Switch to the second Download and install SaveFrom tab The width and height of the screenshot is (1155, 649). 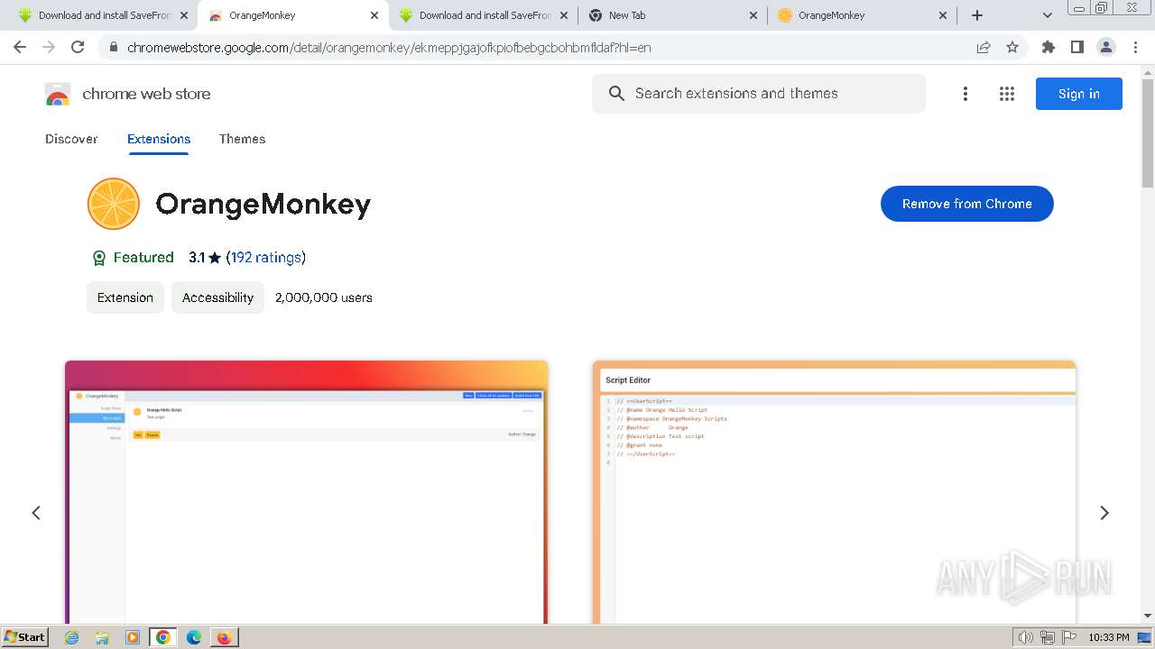click(484, 15)
